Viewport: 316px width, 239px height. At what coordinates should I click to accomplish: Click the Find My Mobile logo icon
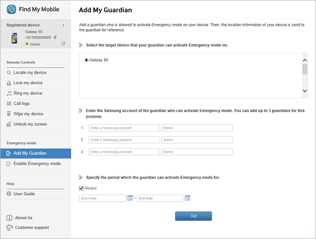pyautogui.click(x=12, y=9)
